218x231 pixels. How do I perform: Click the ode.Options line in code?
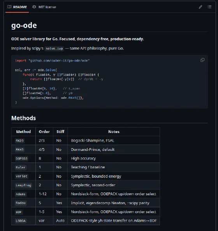point(53,98)
